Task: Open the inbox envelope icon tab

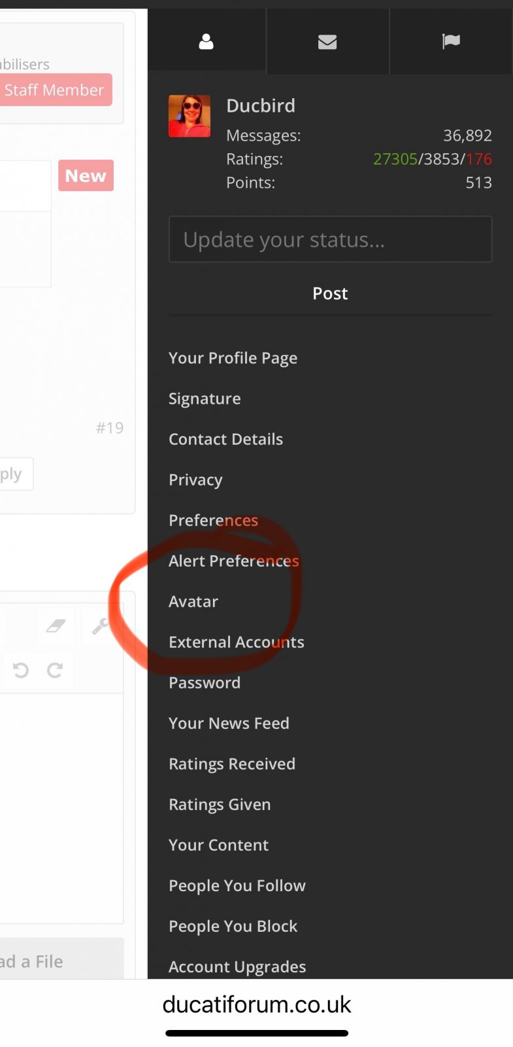Action: point(327,43)
